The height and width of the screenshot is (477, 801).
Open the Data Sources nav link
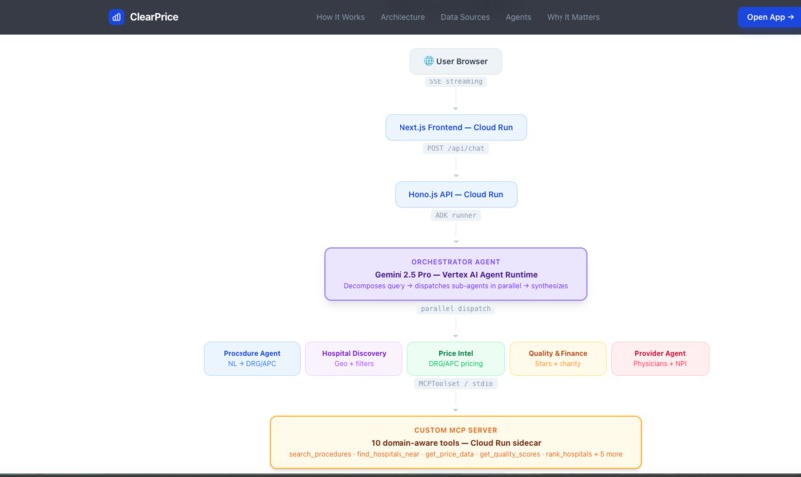click(x=465, y=17)
